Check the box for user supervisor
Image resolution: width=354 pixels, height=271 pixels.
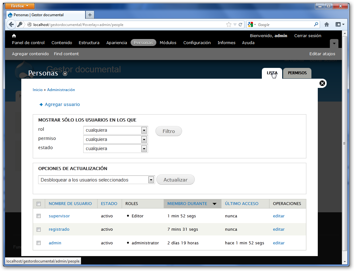(39, 216)
